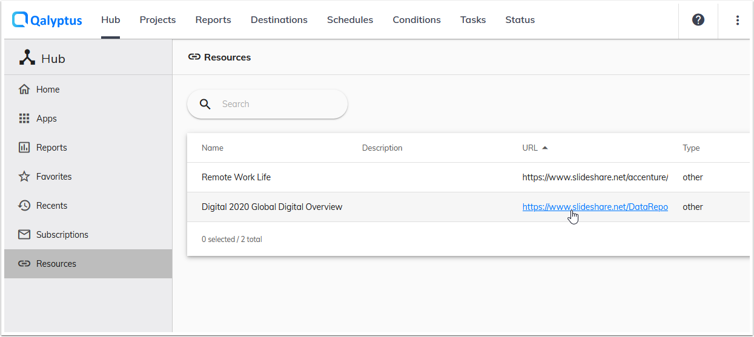Select Home in the sidebar
754x337 pixels.
click(88, 90)
